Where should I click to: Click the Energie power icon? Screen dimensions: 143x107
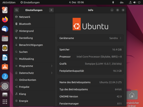16,101
